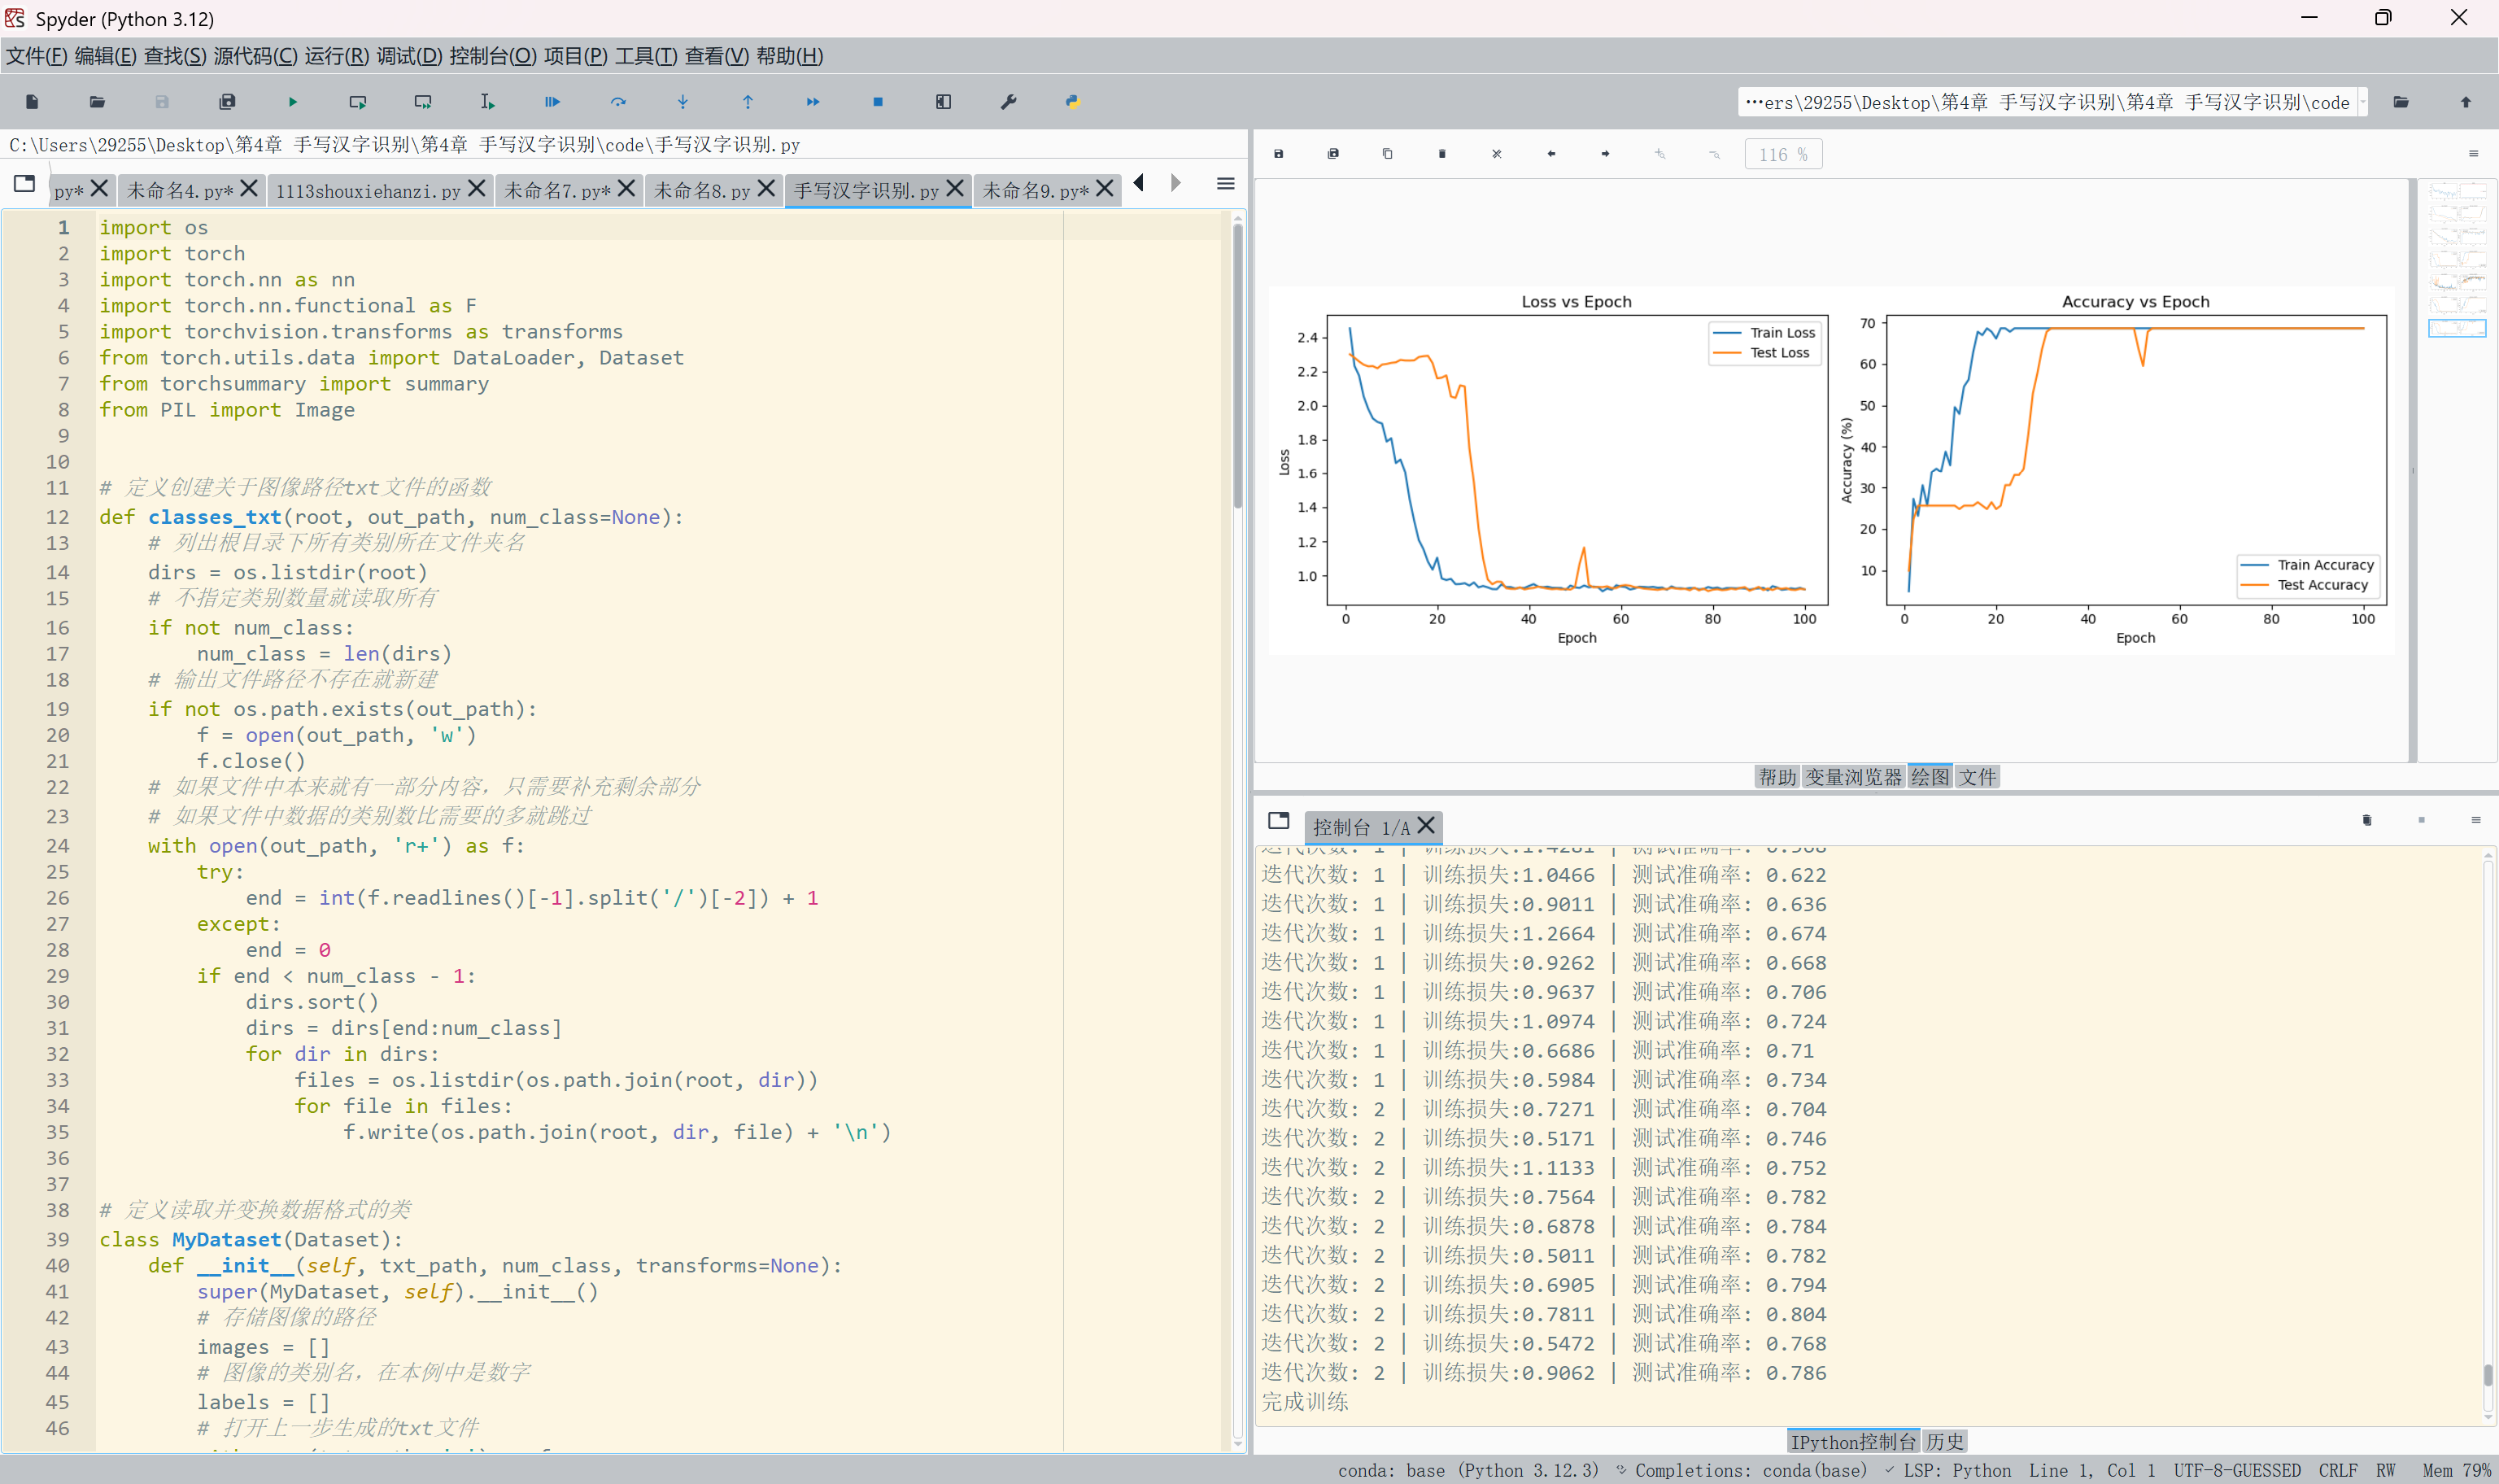Screen dimensions: 2499x1484
Task: Click the stop debugging square icon
Action: (x=878, y=102)
